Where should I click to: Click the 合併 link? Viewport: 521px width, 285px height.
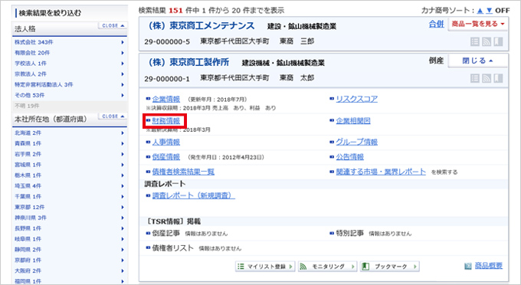coord(436,24)
